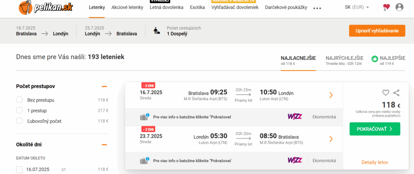This screenshot has height=174, width=414.
Task: Open the user account profile icon
Action: 399,7
